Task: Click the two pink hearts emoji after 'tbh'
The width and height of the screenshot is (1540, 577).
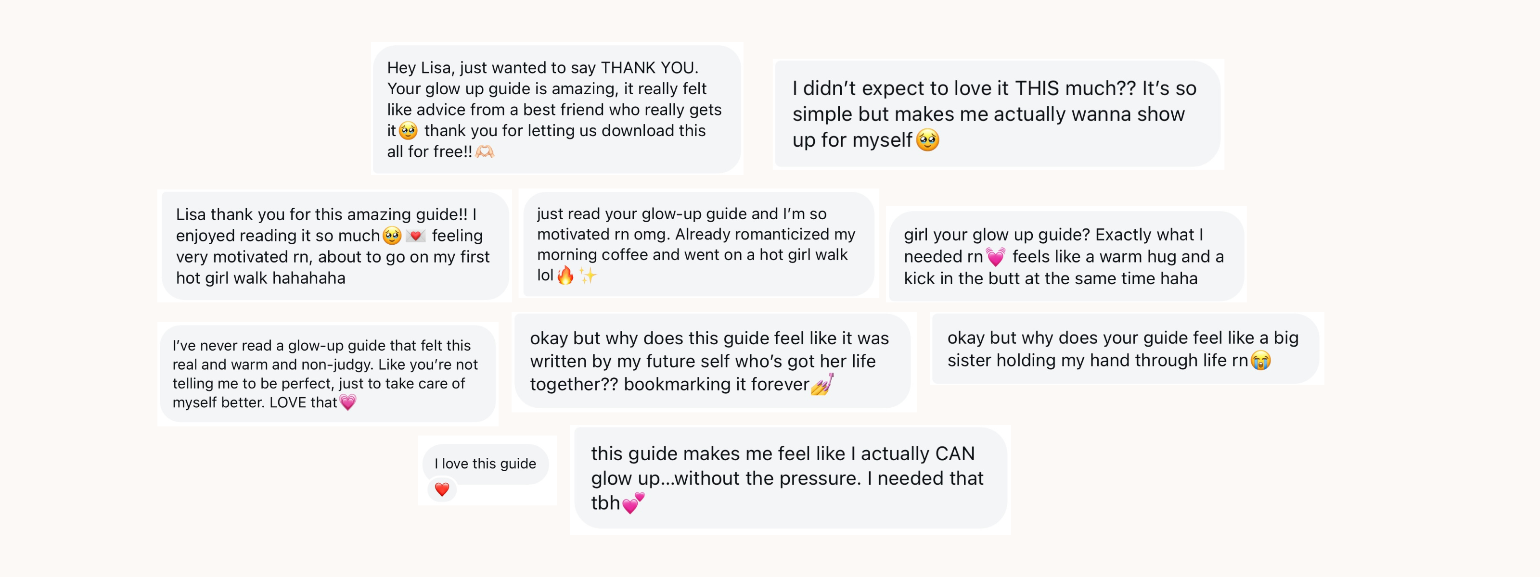Action: point(633,503)
